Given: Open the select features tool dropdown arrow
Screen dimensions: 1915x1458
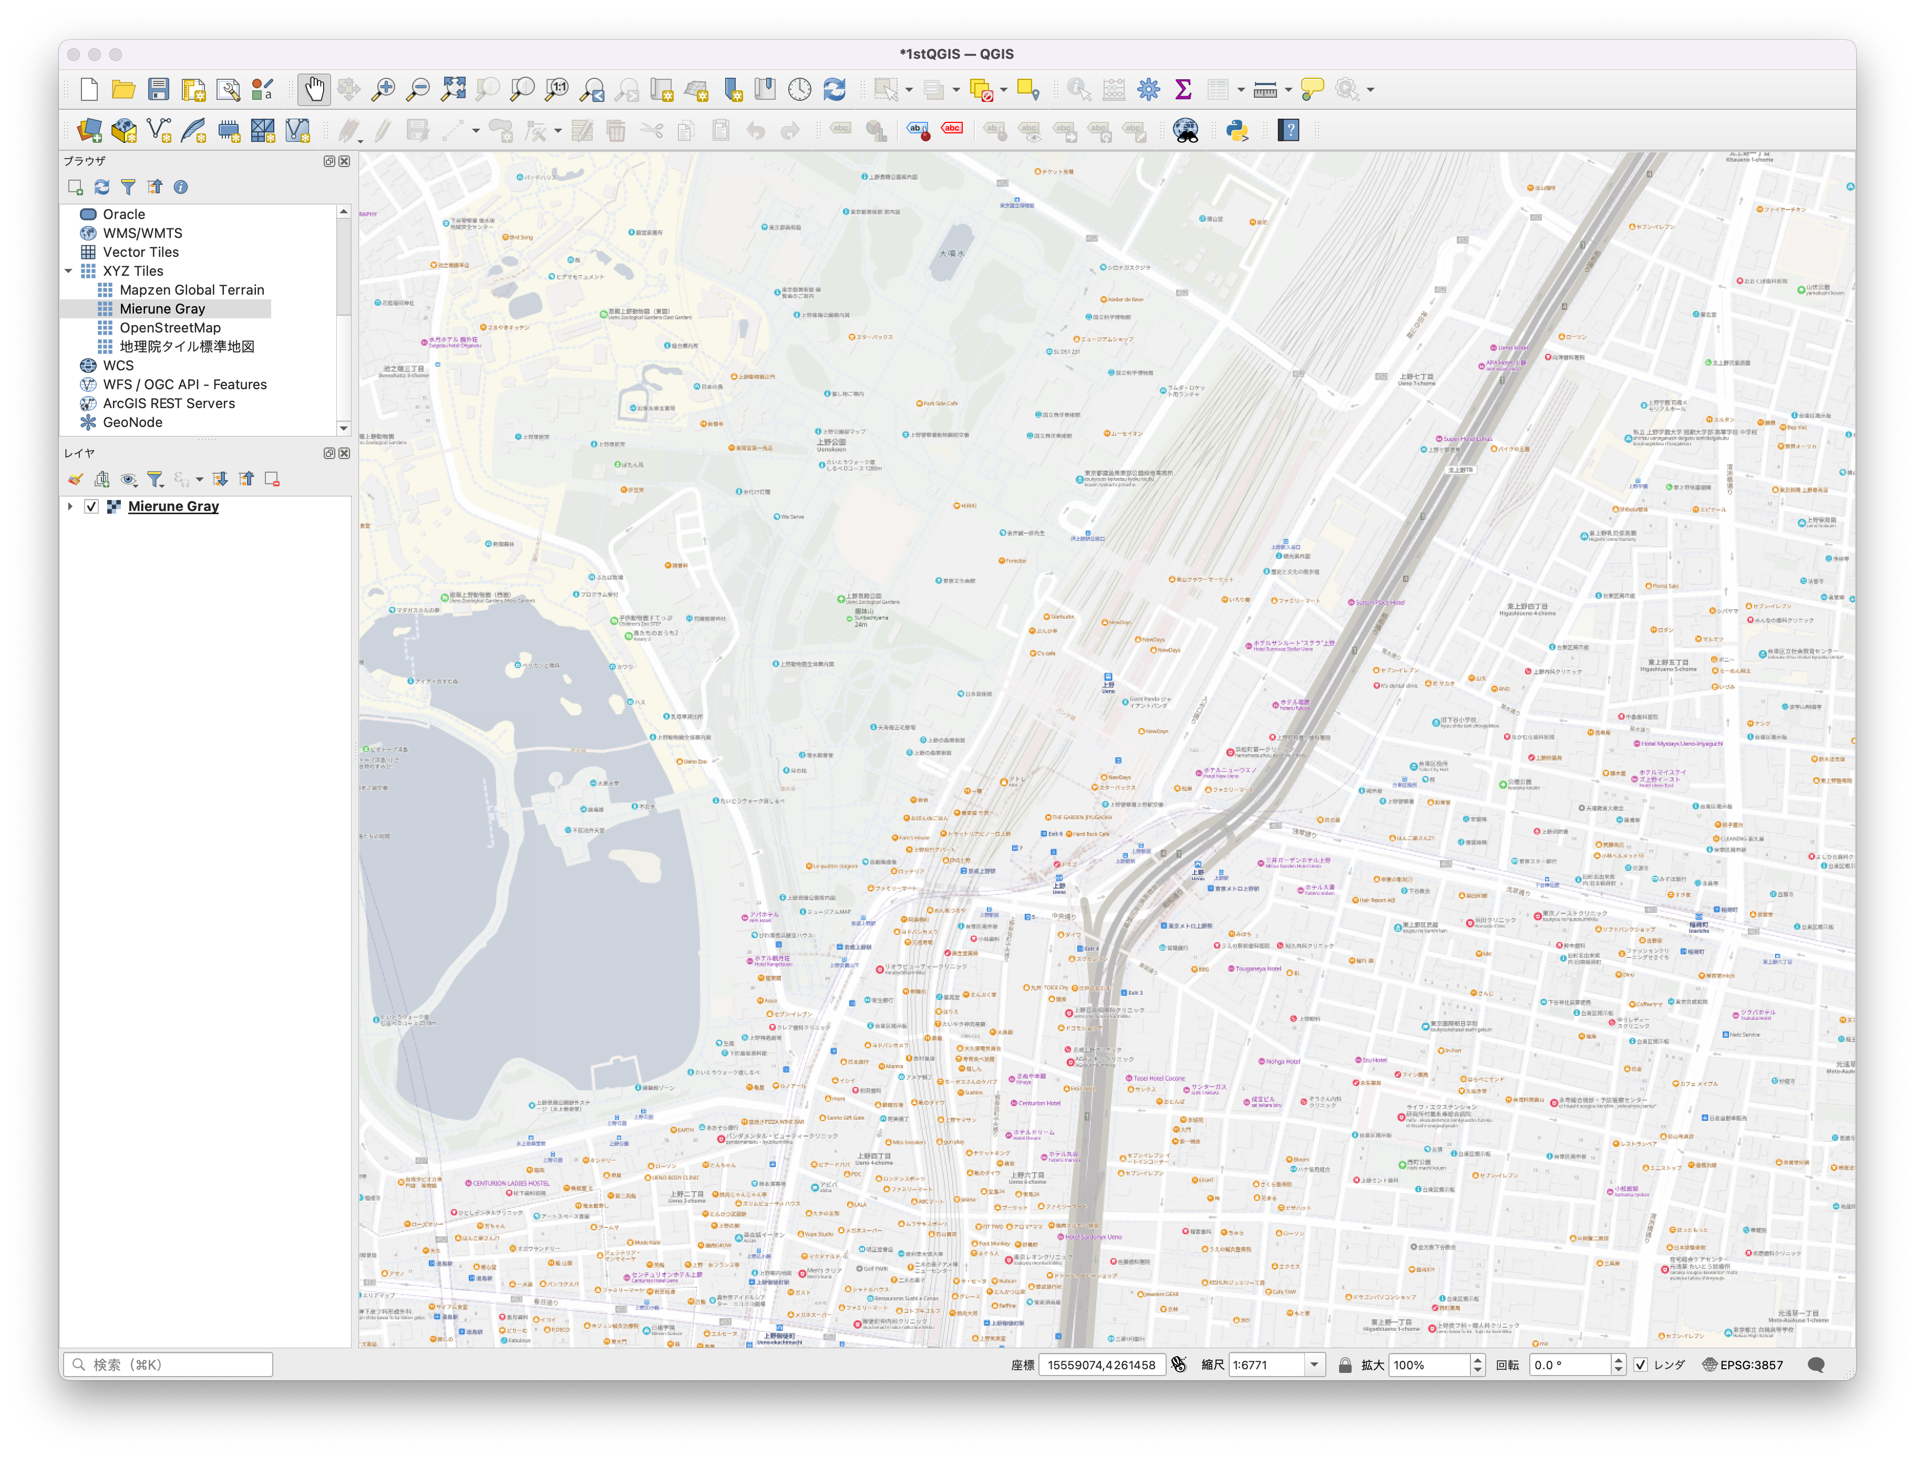Looking at the screenshot, I should click(909, 89).
